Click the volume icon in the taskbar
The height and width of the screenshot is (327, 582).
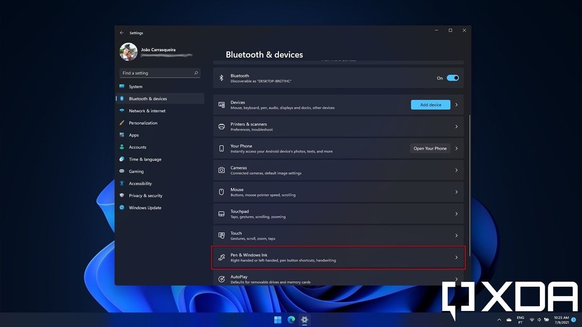point(539,320)
